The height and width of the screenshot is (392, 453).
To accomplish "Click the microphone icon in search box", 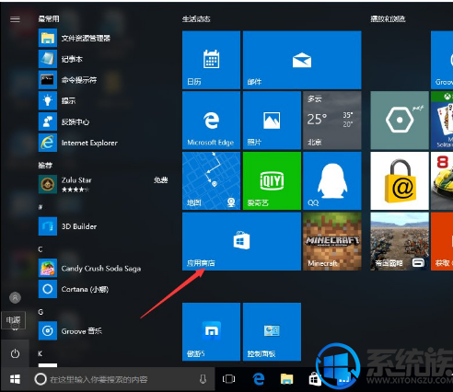I will [x=203, y=379].
